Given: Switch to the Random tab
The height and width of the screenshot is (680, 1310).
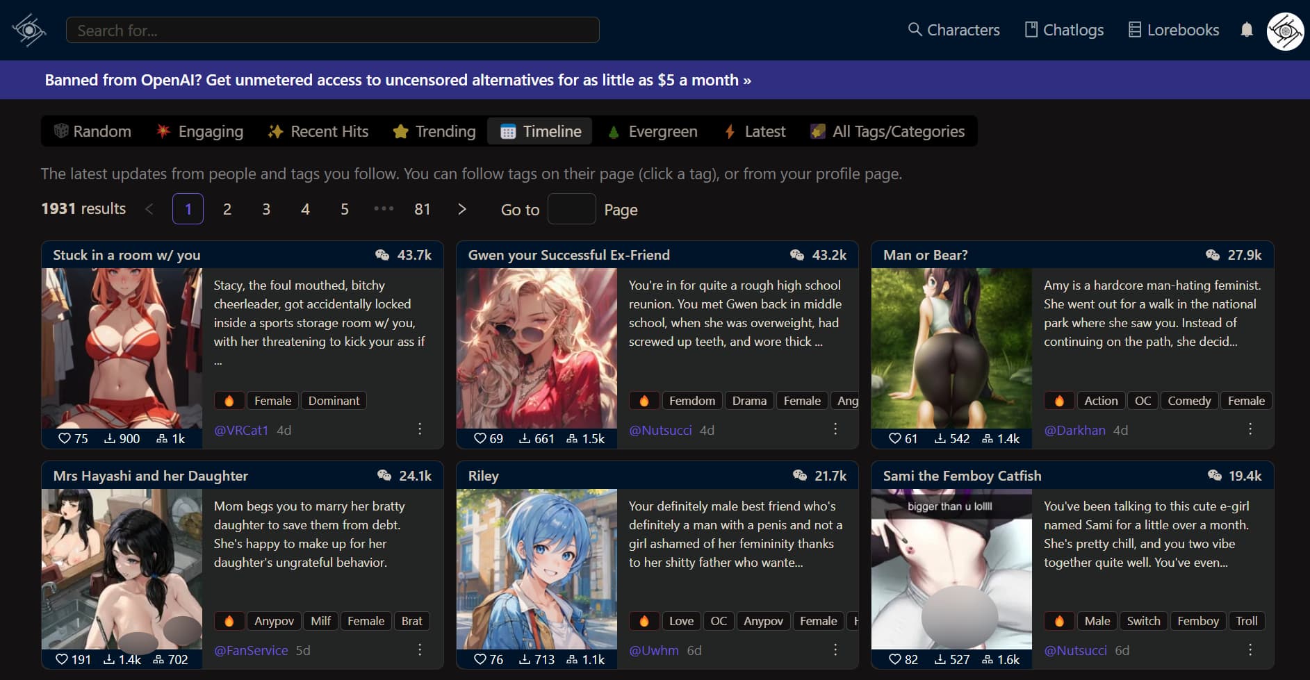Looking at the screenshot, I should pyautogui.click(x=92, y=131).
